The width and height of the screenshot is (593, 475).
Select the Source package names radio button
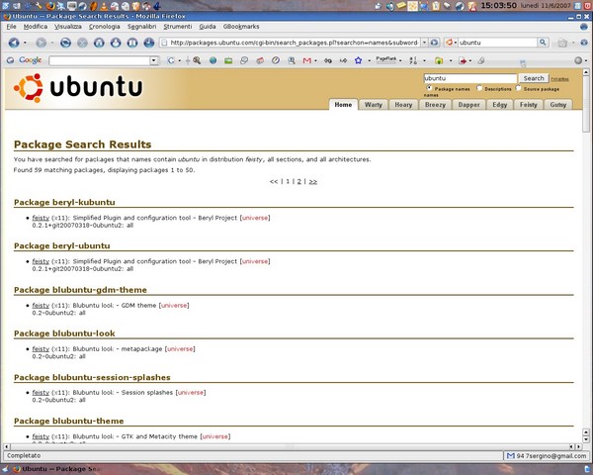click(x=518, y=88)
